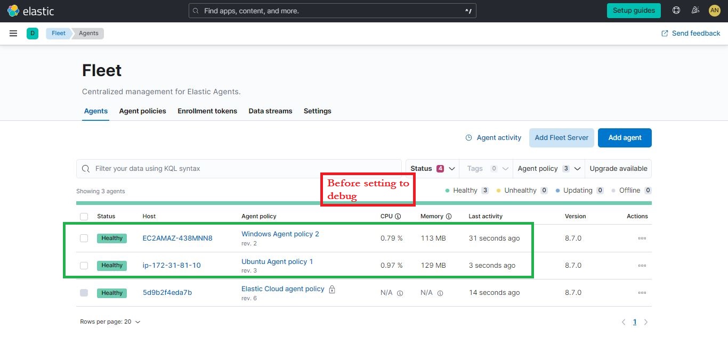Change rows per page setting
This screenshot has height=346, width=728.
(110, 322)
